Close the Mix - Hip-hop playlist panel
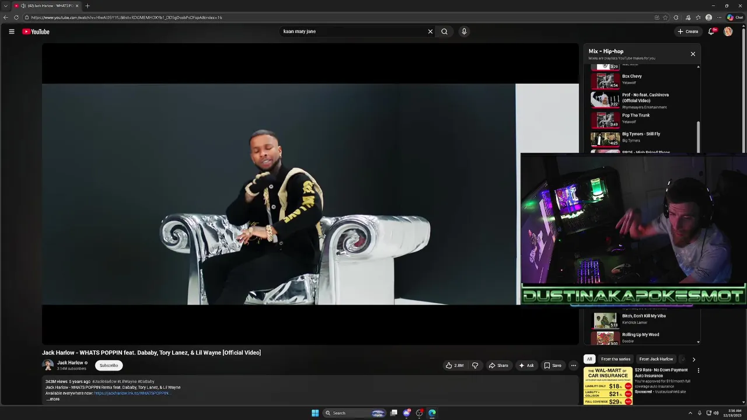This screenshot has height=420, width=747. pos(693,54)
